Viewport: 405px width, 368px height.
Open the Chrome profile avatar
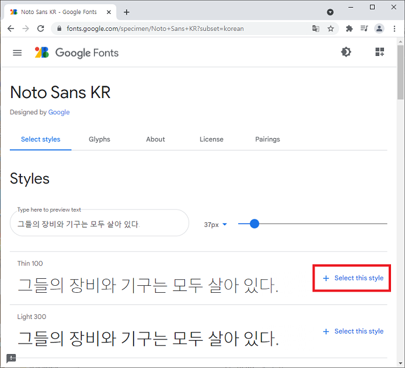[x=379, y=29]
